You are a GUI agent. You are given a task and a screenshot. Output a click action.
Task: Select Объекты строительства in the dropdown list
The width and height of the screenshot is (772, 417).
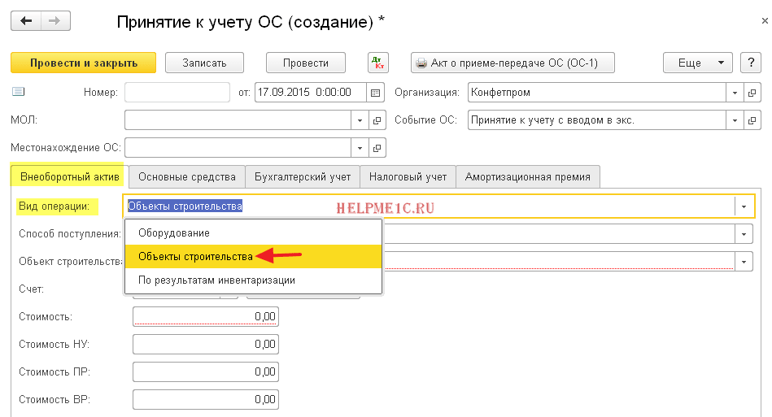(254, 256)
